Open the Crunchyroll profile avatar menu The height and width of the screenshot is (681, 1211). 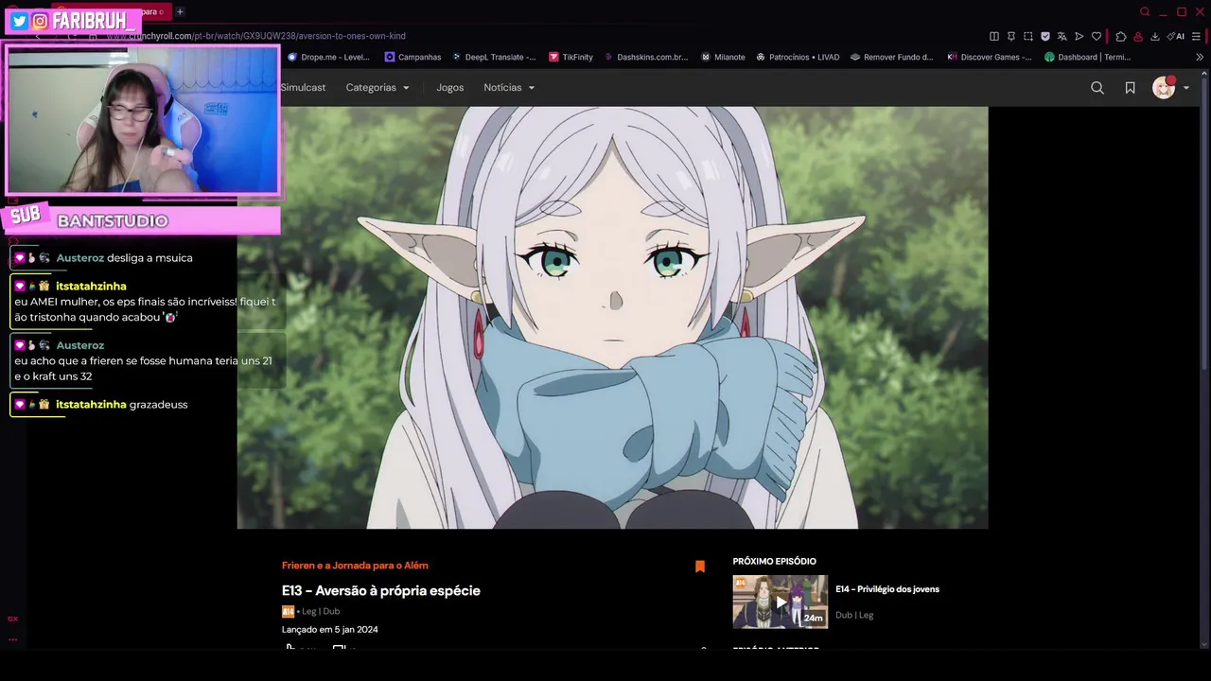tap(1170, 87)
